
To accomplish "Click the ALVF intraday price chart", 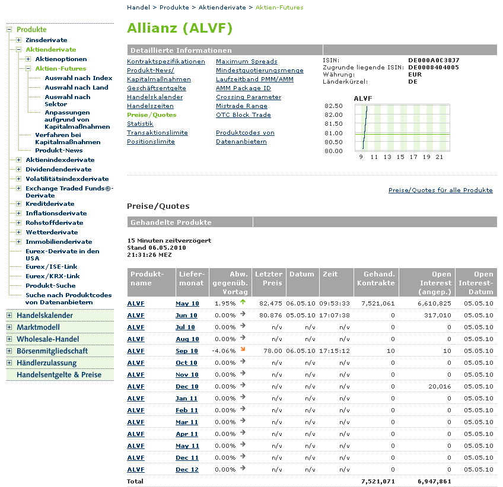I will click(x=402, y=127).
